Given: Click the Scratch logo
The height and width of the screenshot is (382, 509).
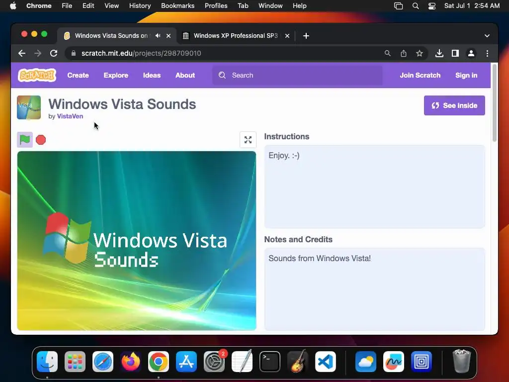Looking at the screenshot, I should [x=37, y=75].
